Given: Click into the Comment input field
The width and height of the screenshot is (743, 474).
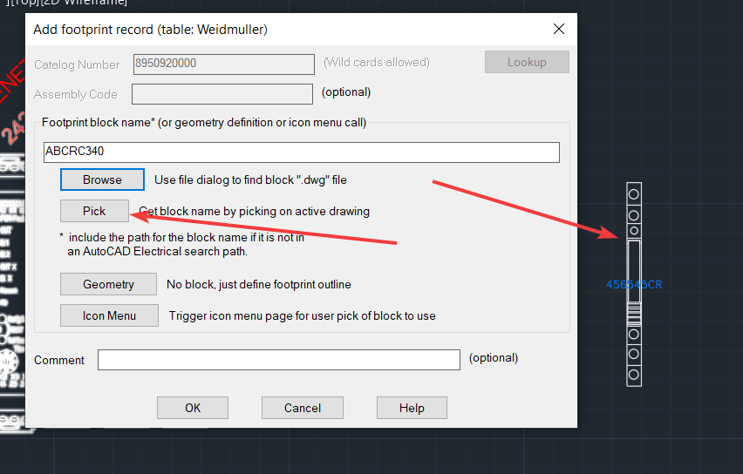Looking at the screenshot, I should [x=279, y=359].
